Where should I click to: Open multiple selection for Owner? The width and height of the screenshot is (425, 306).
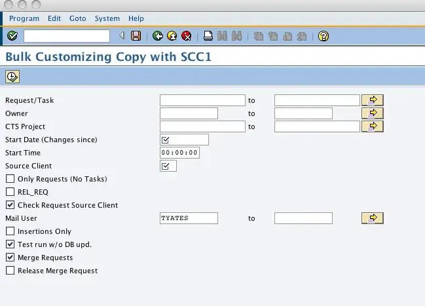tap(373, 113)
